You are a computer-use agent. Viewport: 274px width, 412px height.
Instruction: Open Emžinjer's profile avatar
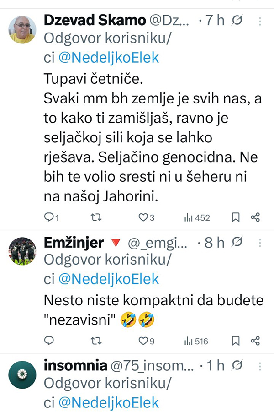click(x=22, y=251)
